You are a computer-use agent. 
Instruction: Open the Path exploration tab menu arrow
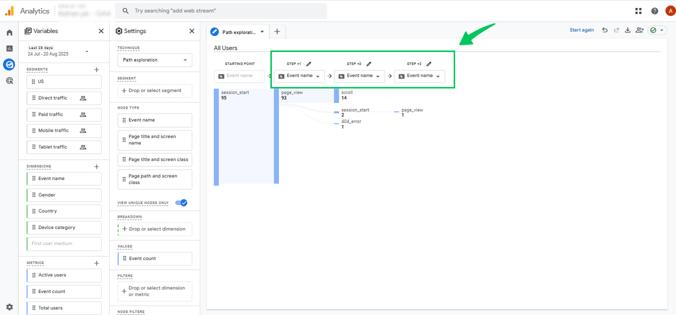[x=262, y=32]
